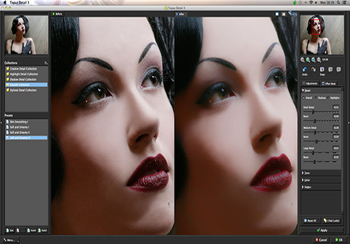Open the Menu... dropdown button
This screenshot has height=244, width=350.
pos(11,240)
